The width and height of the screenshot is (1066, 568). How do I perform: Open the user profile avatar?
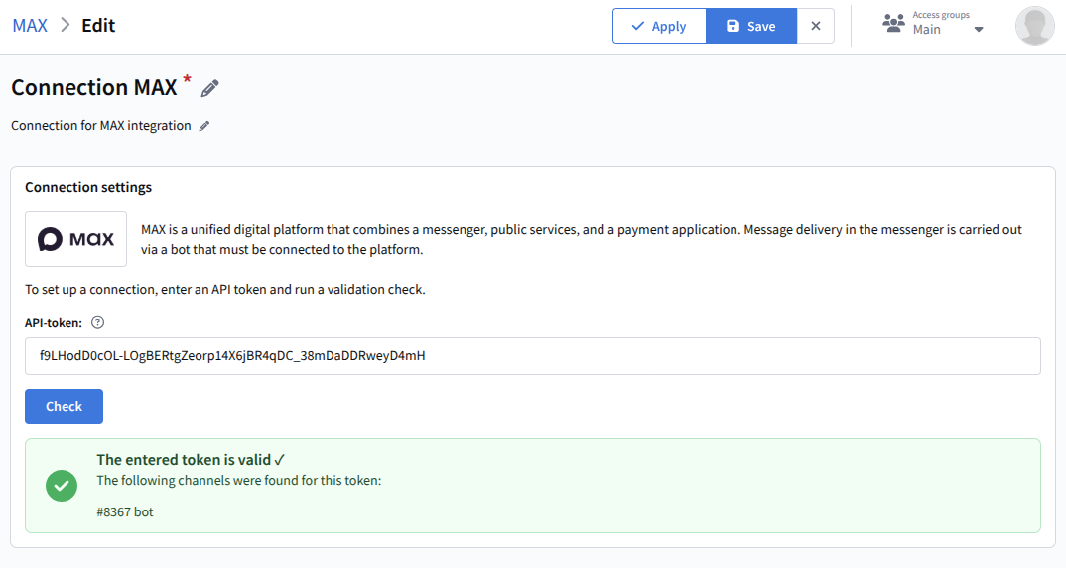(x=1034, y=26)
